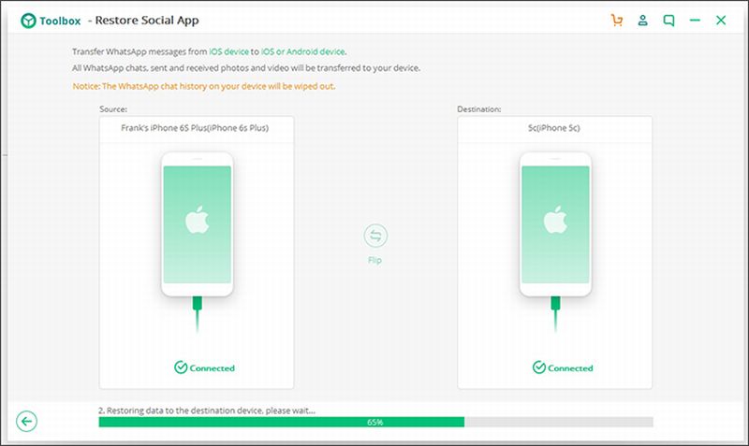
Task: Open the user account icon
Action: 641,20
